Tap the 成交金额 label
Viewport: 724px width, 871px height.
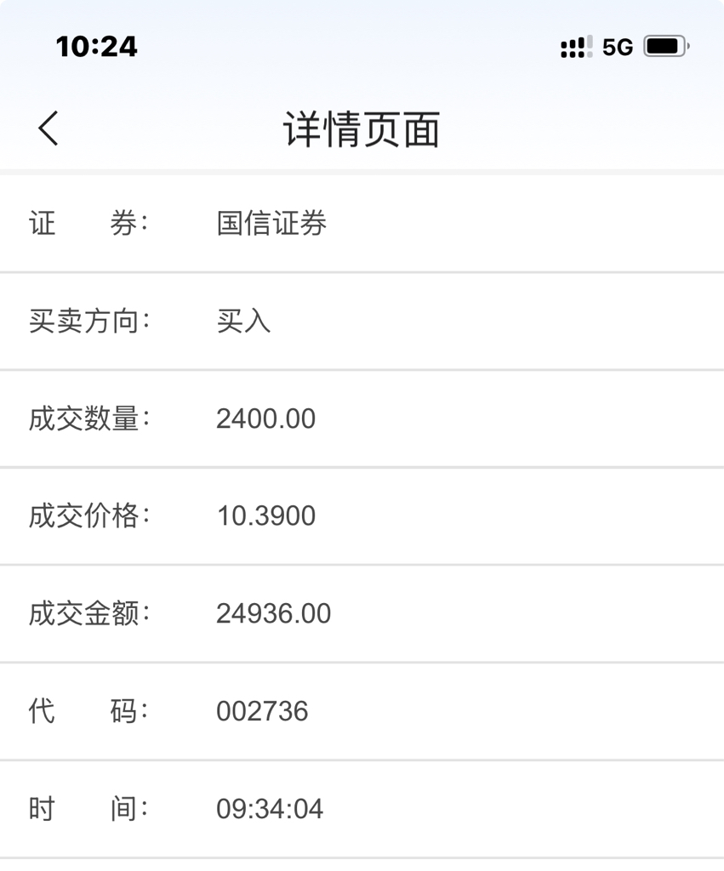[88, 613]
